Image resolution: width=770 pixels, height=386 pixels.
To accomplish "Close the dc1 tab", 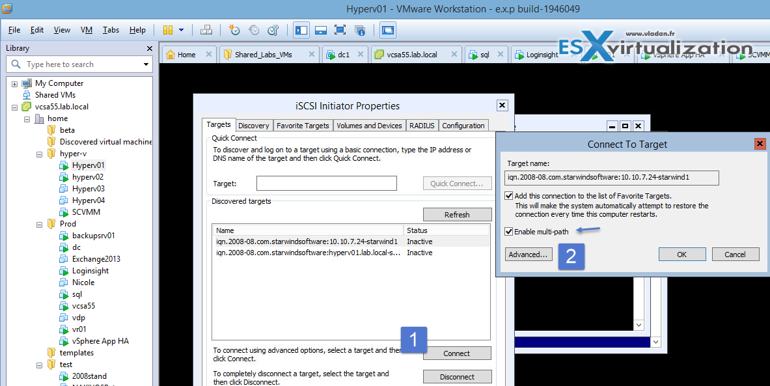I will tap(361, 54).
